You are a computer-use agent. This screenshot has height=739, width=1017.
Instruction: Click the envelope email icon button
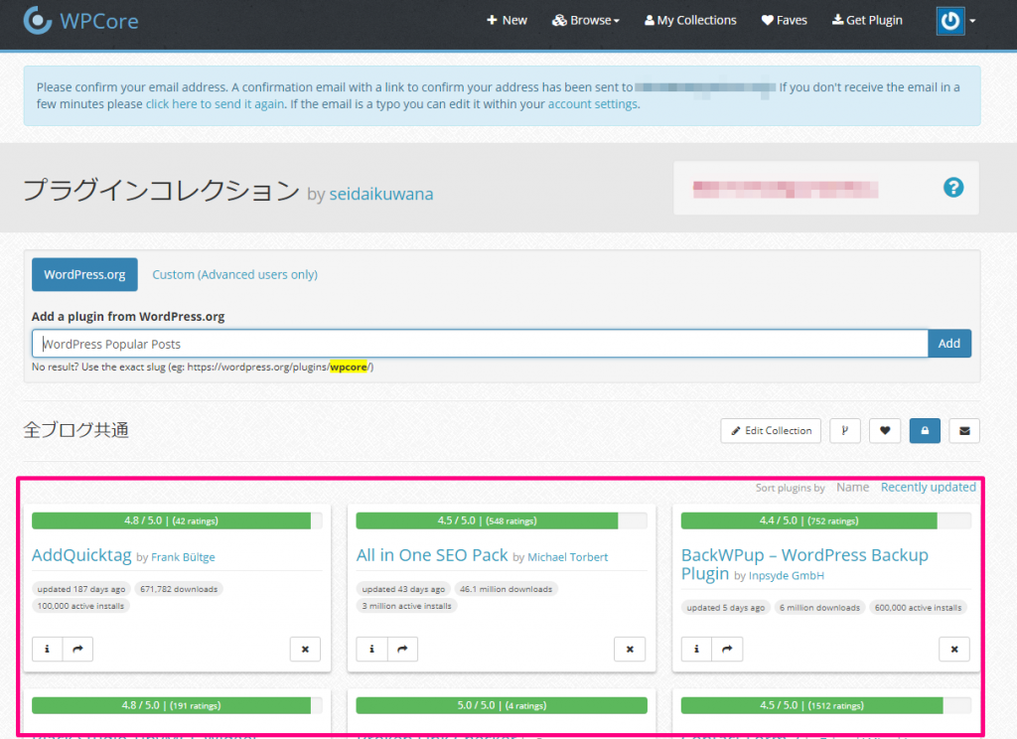click(x=964, y=431)
